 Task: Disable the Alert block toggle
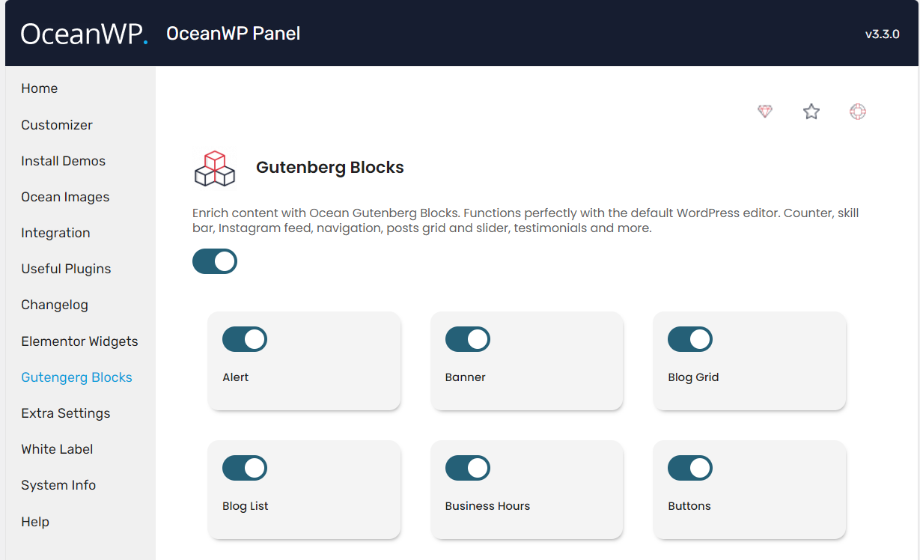pyautogui.click(x=245, y=339)
